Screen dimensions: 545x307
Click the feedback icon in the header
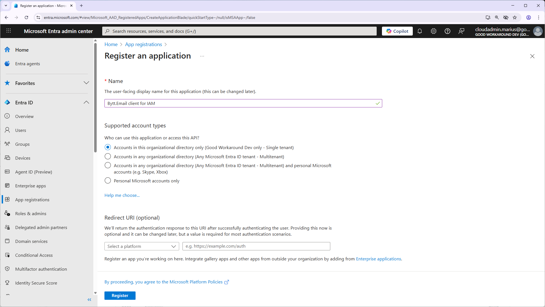click(461, 31)
